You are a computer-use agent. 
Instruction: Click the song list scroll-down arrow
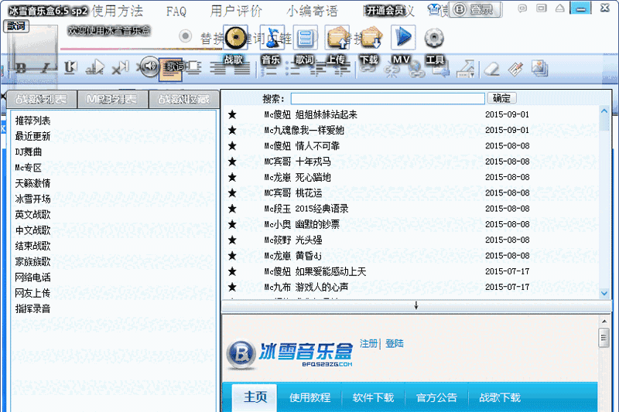click(x=604, y=293)
